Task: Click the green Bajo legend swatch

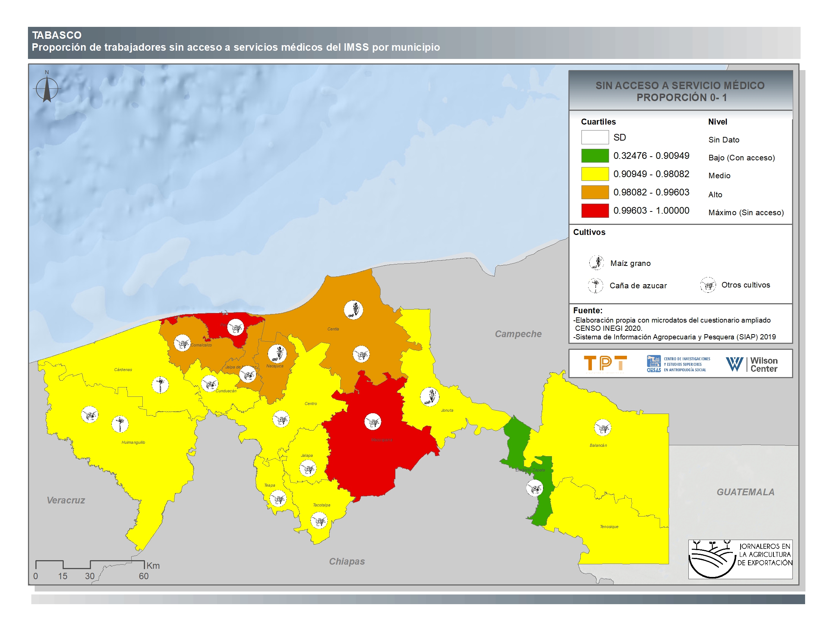Action: pos(595,156)
